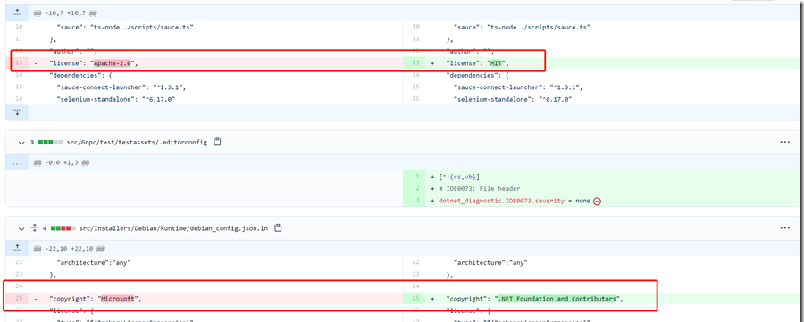Expand all lines of debian_config.json.in
804x322 pixels.
click(34, 228)
